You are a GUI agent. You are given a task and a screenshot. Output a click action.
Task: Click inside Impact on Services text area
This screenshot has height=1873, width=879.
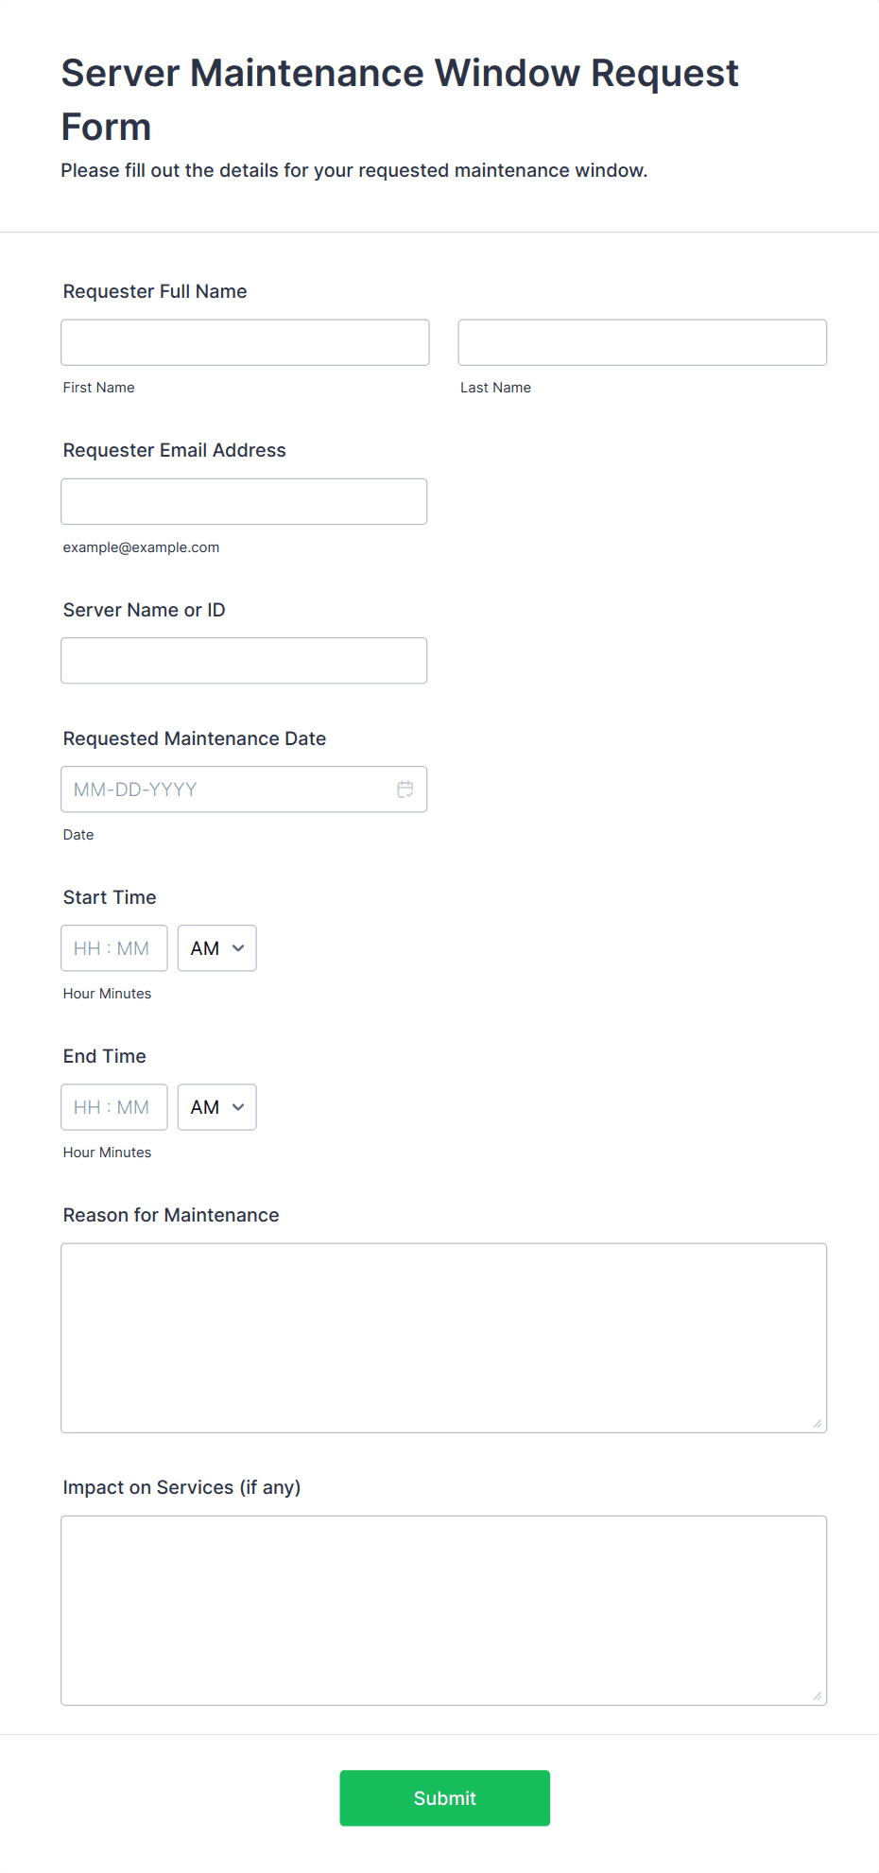[x=443, y=1609]
